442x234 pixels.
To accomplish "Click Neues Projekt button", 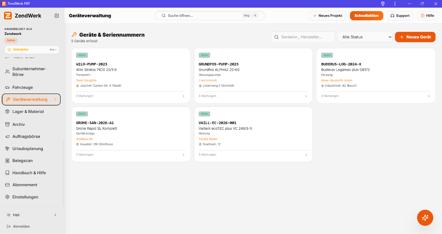I will tap(328, 16).
